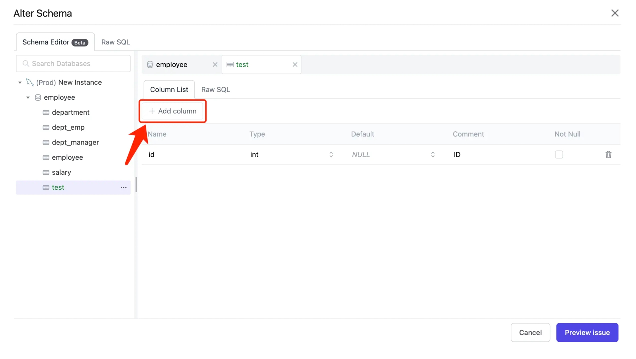Click the Name column header
636x359 pixels.
coord(157,134)
